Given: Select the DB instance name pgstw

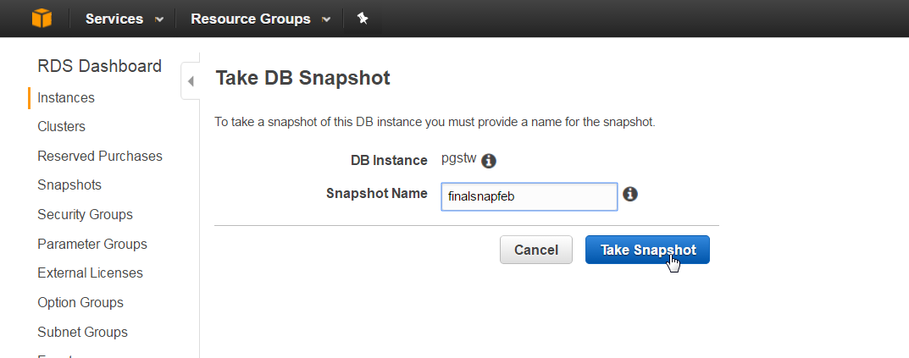Looking at the screenshot, I should pyautogui.click(x=458, y=159).
